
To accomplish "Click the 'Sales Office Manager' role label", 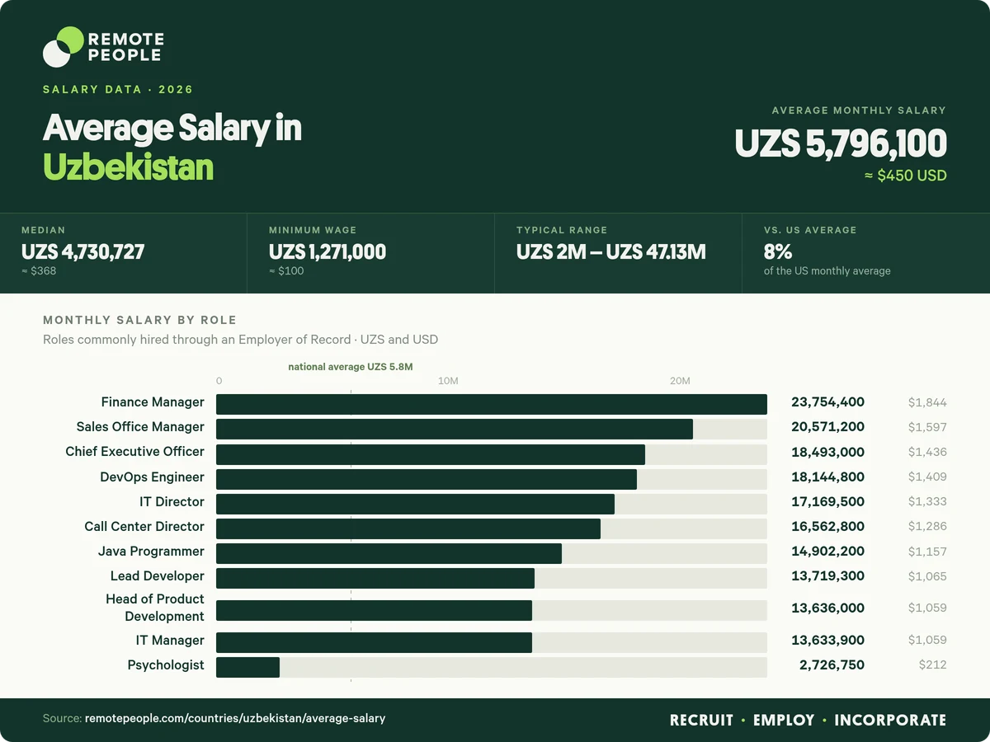I will 140,427.
